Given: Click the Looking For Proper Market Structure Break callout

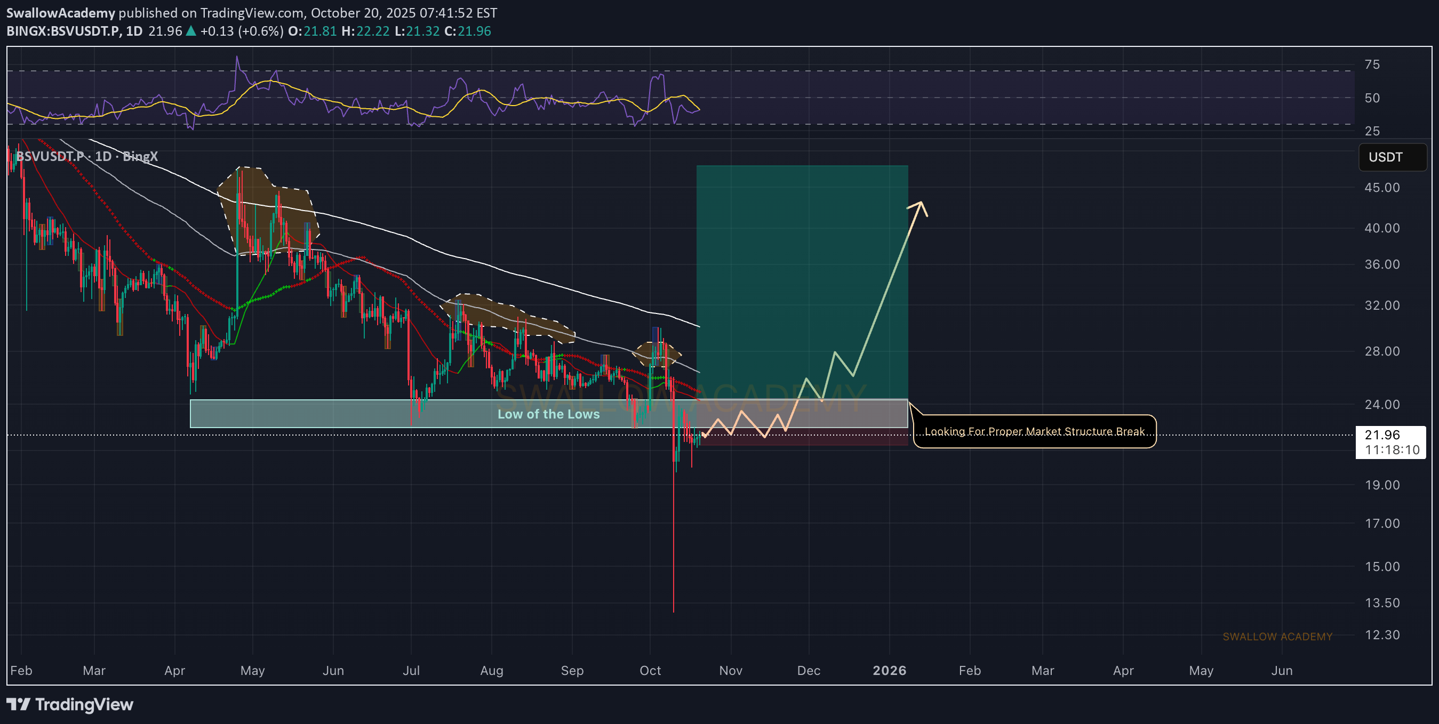Looking at the screenshot, I should point(1034,431).
